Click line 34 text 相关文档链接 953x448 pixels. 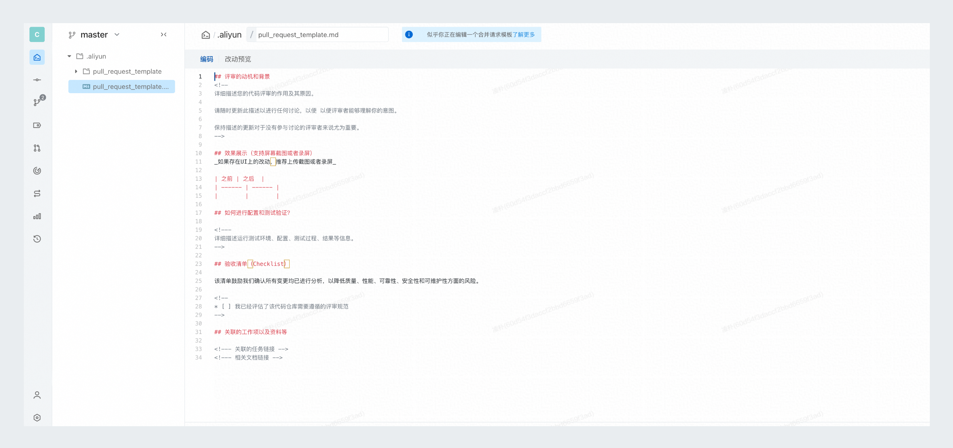tap(251, 357)
